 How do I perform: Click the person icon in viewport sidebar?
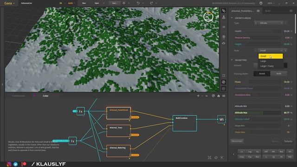224,17
